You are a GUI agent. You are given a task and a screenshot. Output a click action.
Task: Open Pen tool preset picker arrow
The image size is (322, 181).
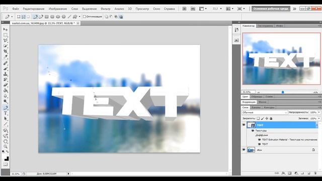[x=12, y=17]
